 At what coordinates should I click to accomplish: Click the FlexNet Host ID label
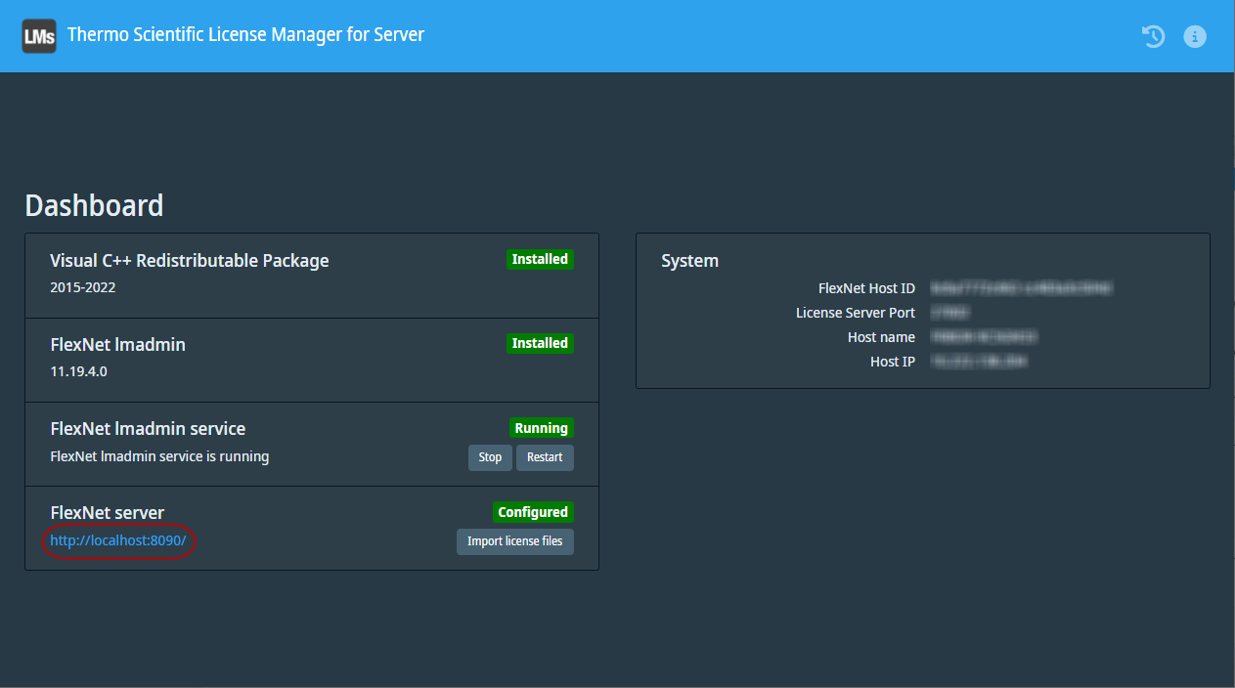coord(866,288)
